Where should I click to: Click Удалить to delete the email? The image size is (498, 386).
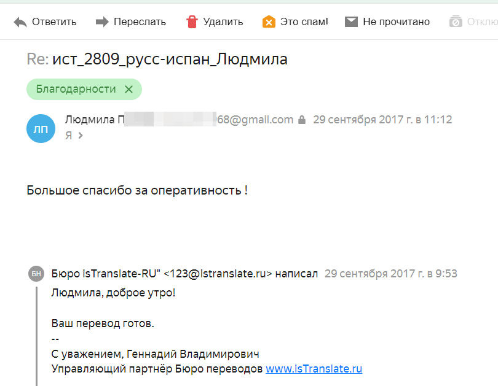(x=223, y=22)
